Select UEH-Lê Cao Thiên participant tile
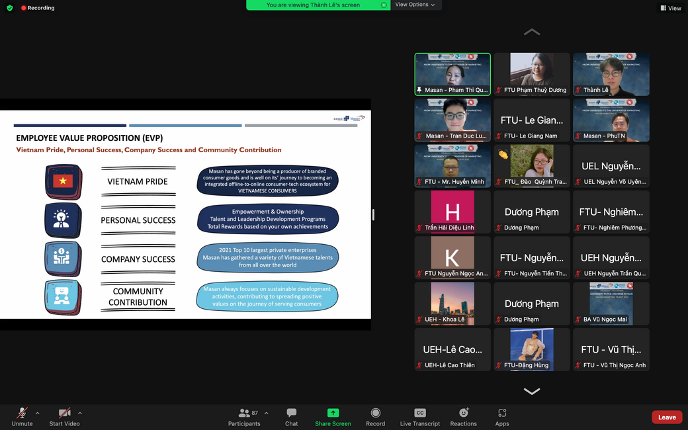This screenshot has height=430, width=688. pos(452,349)
